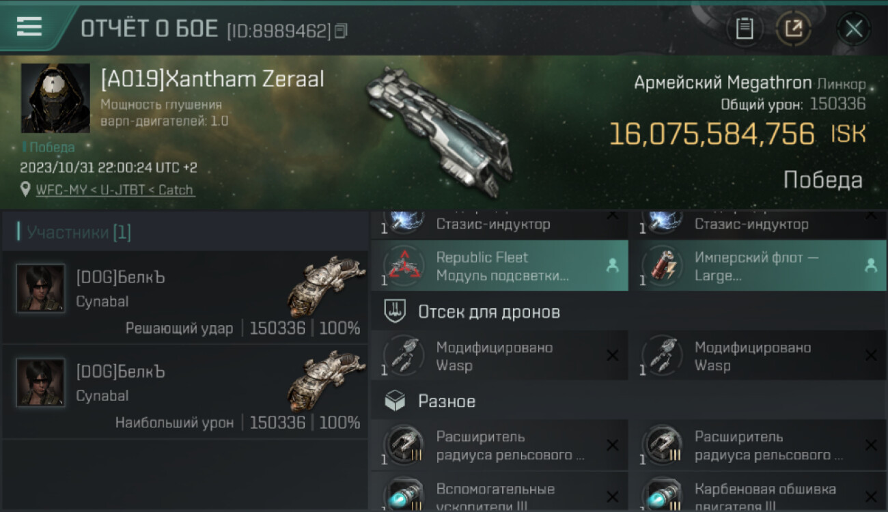Select the first modified Wasp drone
The width and height of the screenshot is (888, 512).
pyautogui.click(x=499, y=356)
